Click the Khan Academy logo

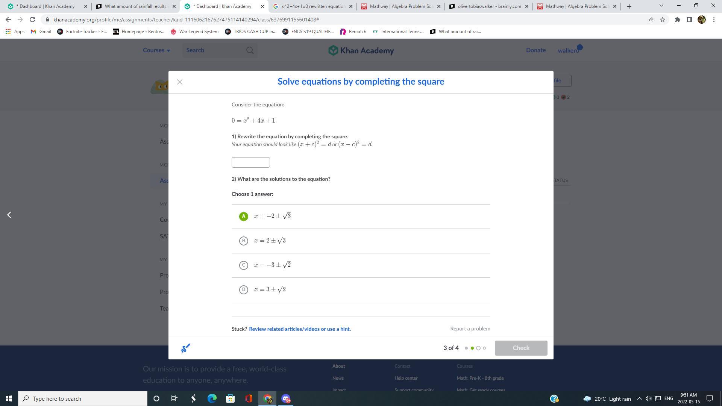(361, 50)
